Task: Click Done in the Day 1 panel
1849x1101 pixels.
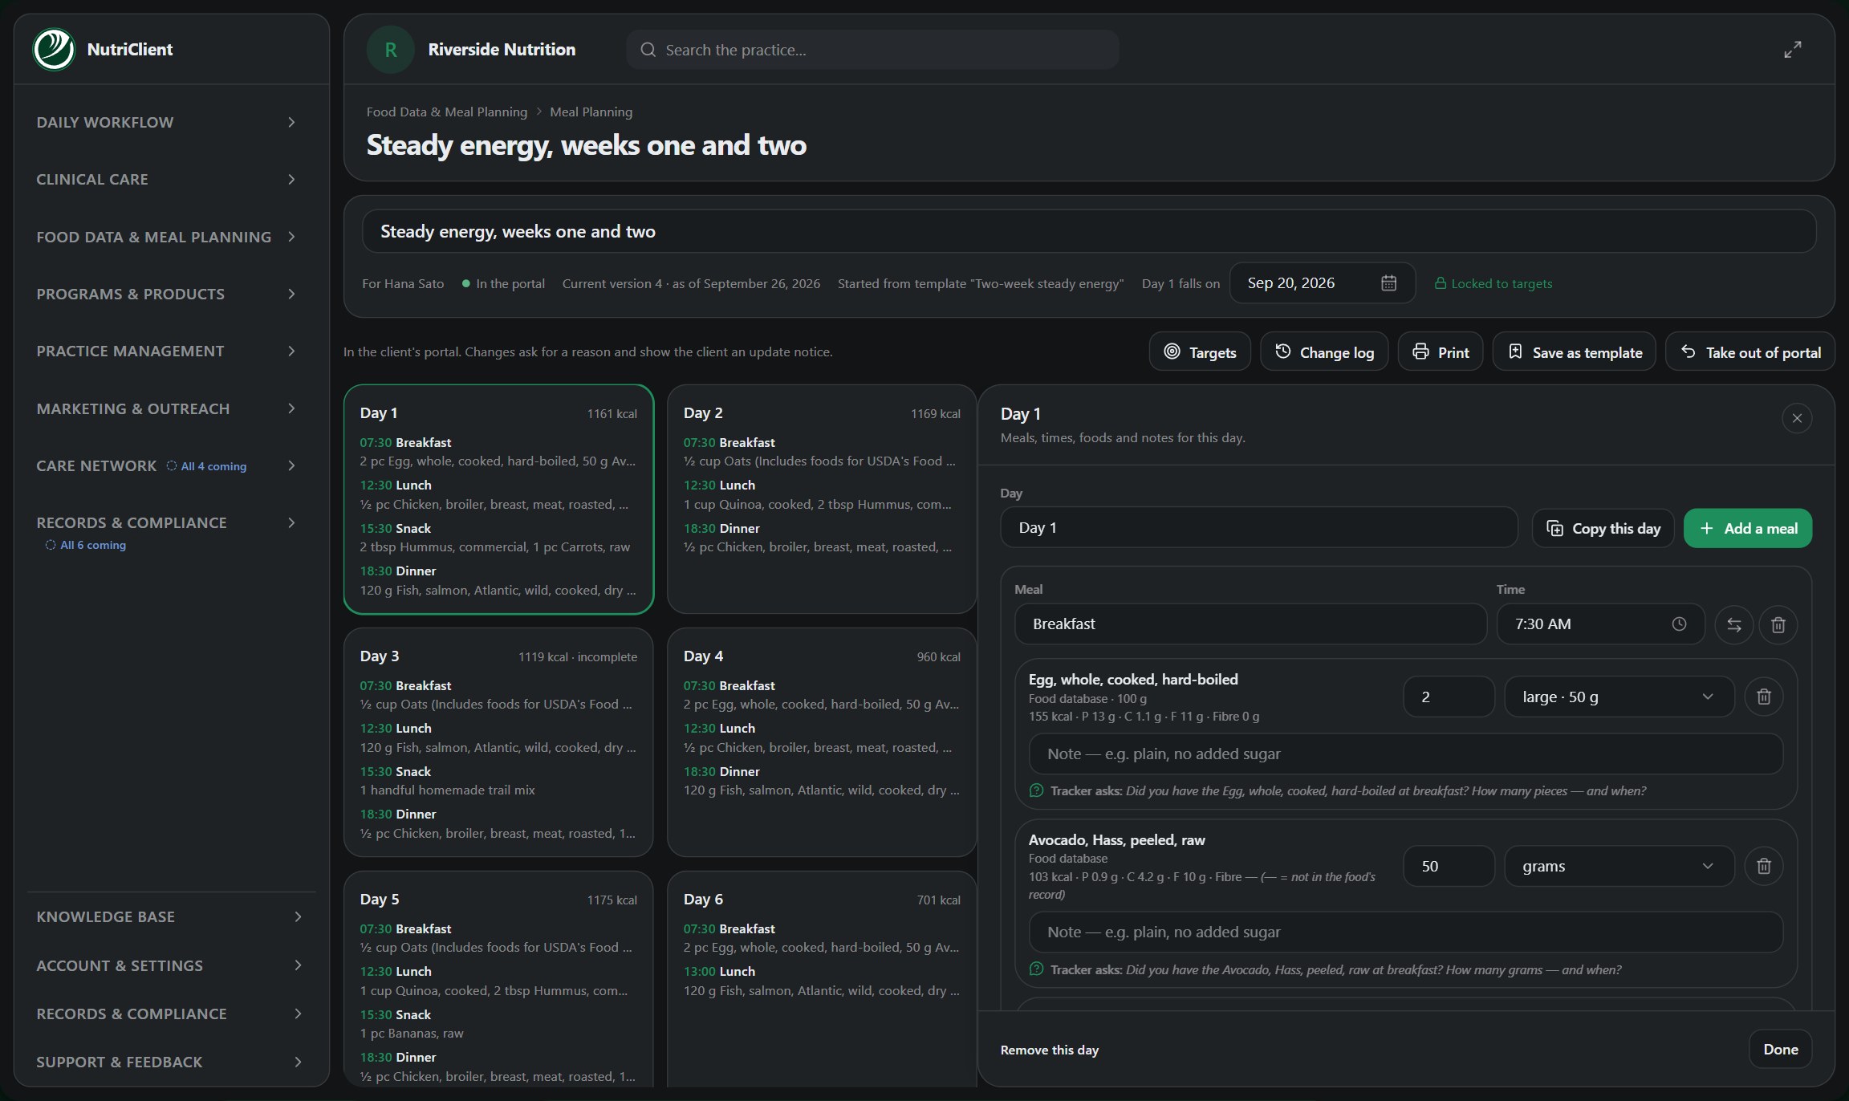Action: pos(1780,1049)
